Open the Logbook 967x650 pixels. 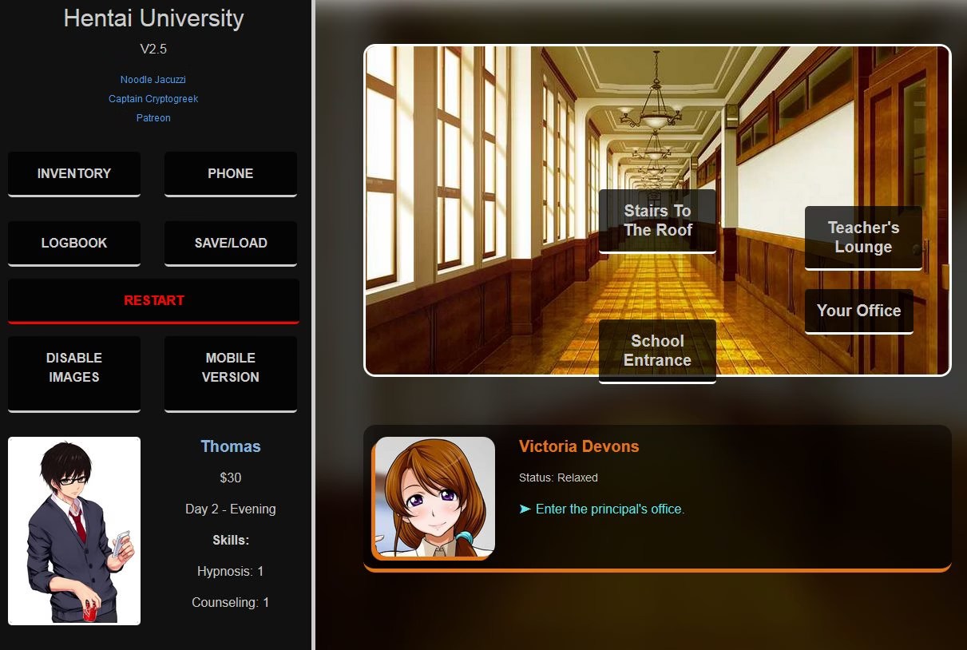(73, 243)
